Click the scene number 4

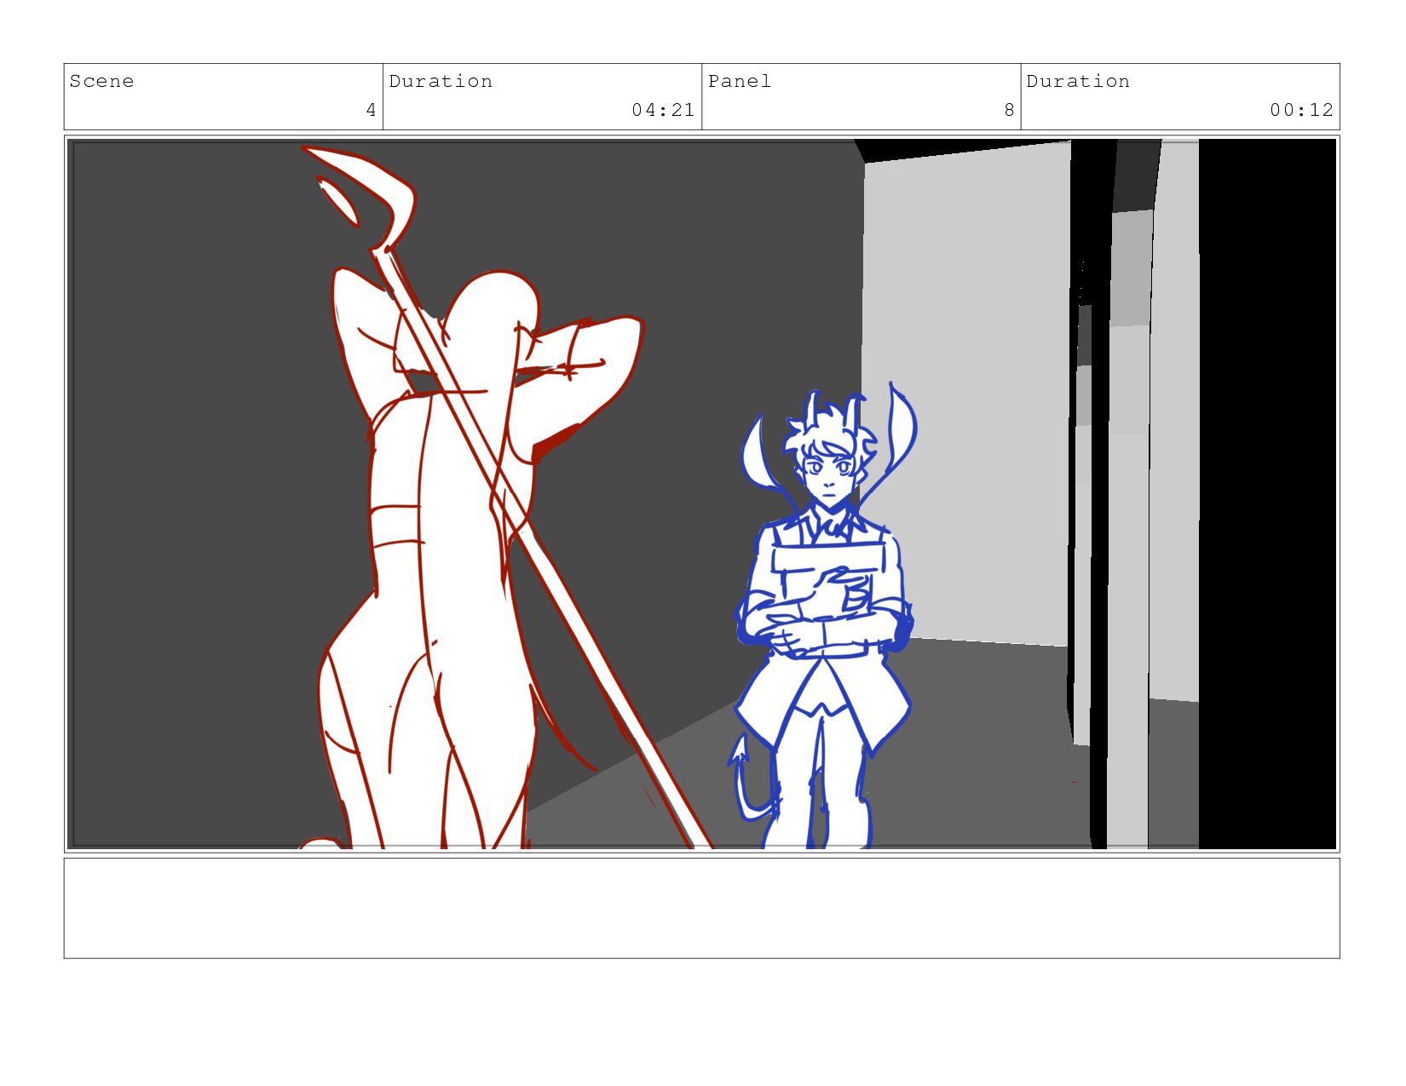pyautogui.click(x=371, y=110)
